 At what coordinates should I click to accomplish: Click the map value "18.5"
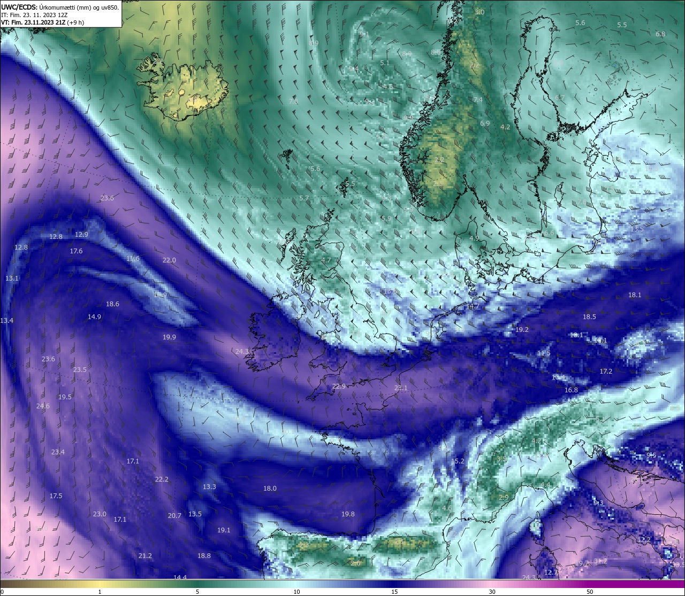click(x=589, y=316)
